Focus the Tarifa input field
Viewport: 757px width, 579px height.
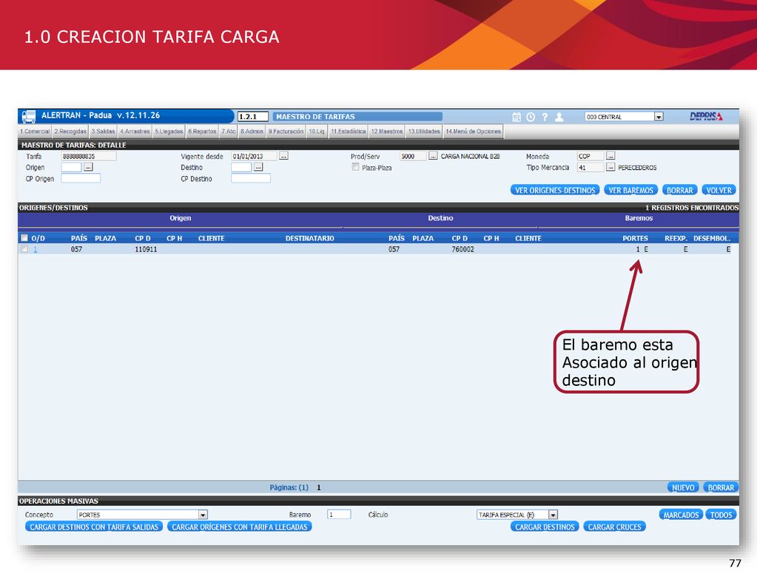[89, 156]
